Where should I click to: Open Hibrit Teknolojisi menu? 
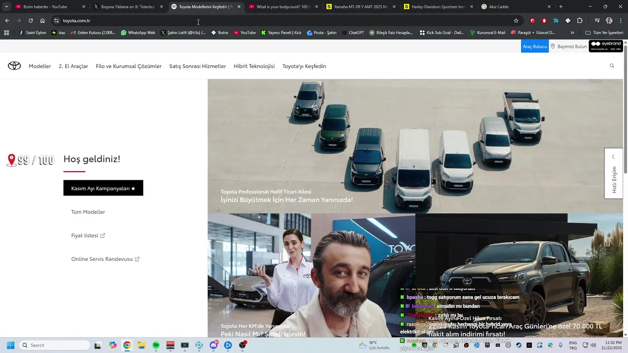point(254,66)
